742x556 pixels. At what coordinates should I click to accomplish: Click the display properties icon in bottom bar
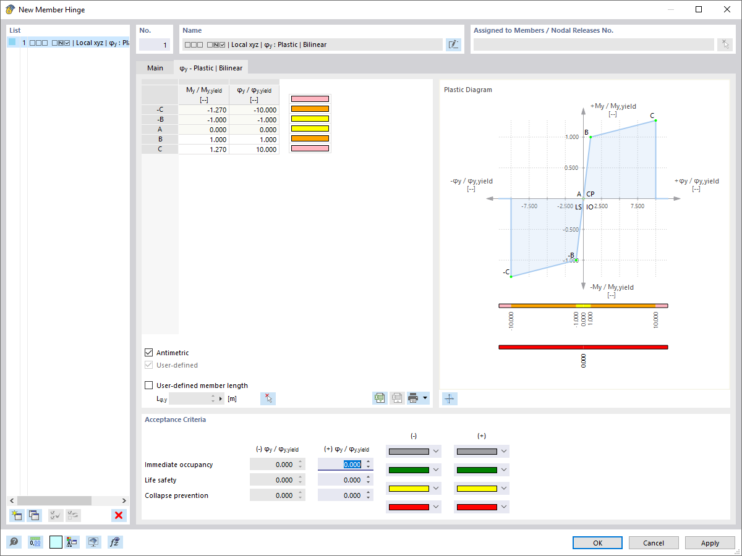[72, 542]
